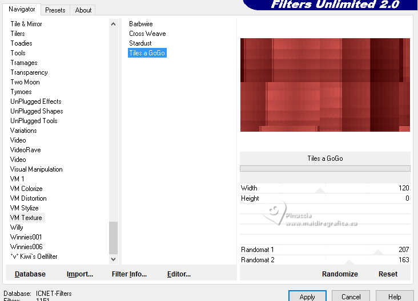The image size is (418, 301).
Task: Choose the Tiles a GoGo filter
Action: pos(147,53)
